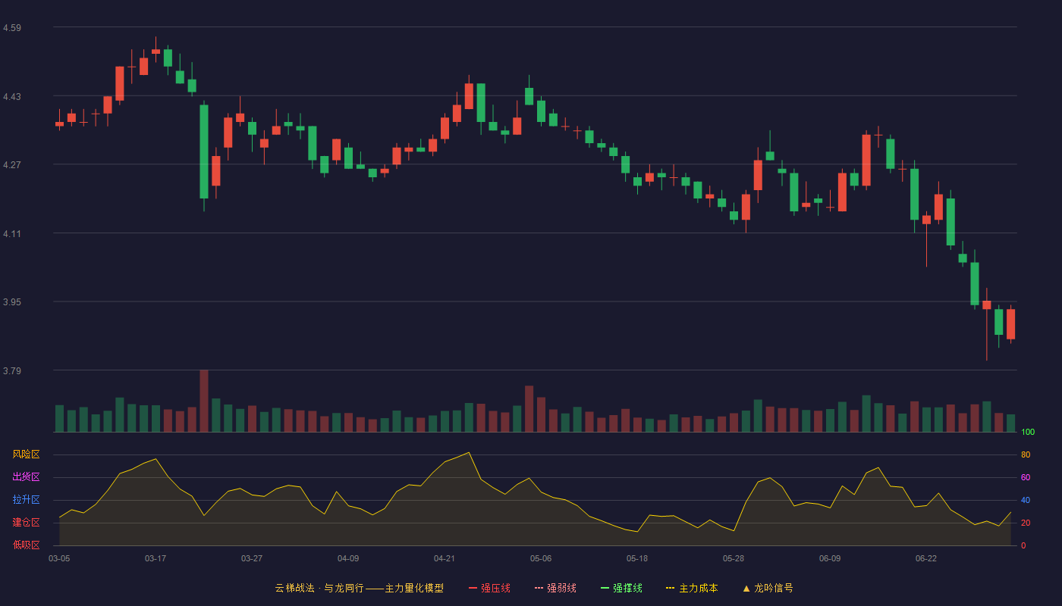Click the 06-09 date label
1062x606 pixels.
click(x=830, y=558)
